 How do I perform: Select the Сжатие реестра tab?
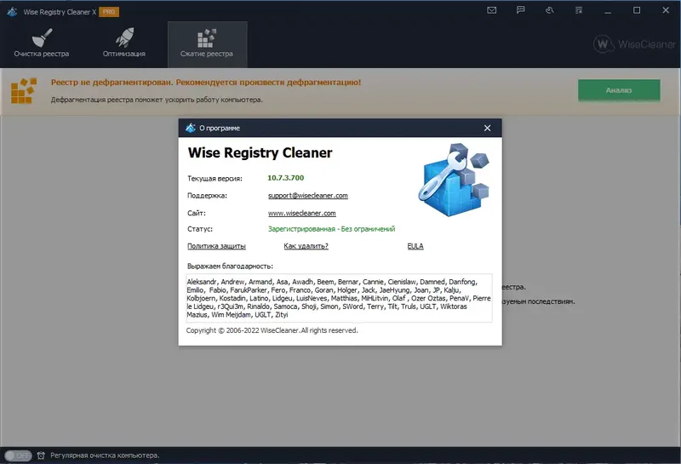207,44
